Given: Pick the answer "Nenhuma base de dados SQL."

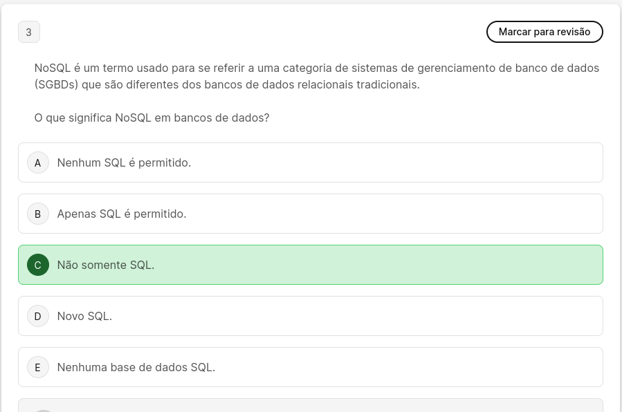Looking at the screenshot, I should click(136, 367).
